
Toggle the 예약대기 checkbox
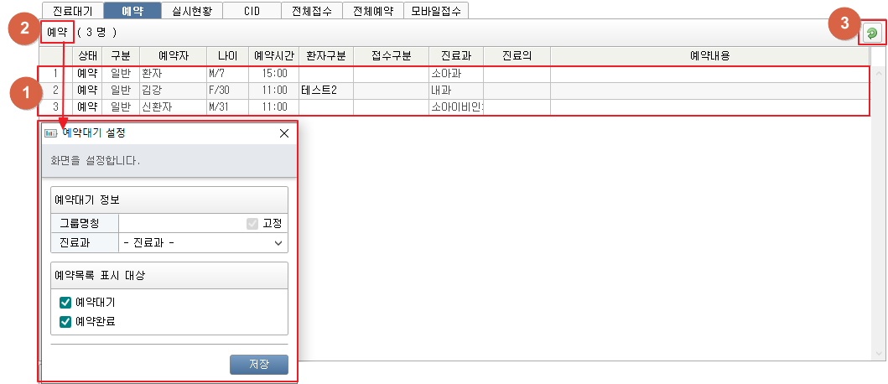[65, 302]
